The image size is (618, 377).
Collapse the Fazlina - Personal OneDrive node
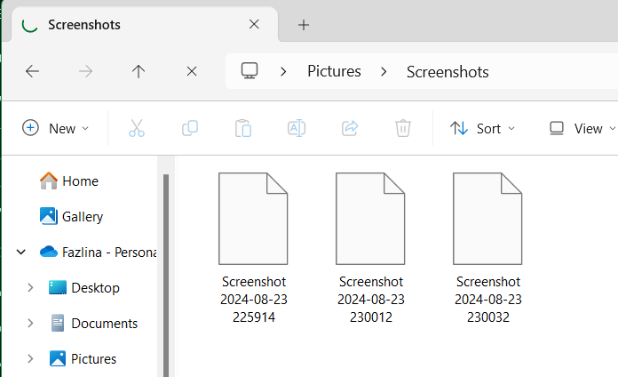[20, 253]
